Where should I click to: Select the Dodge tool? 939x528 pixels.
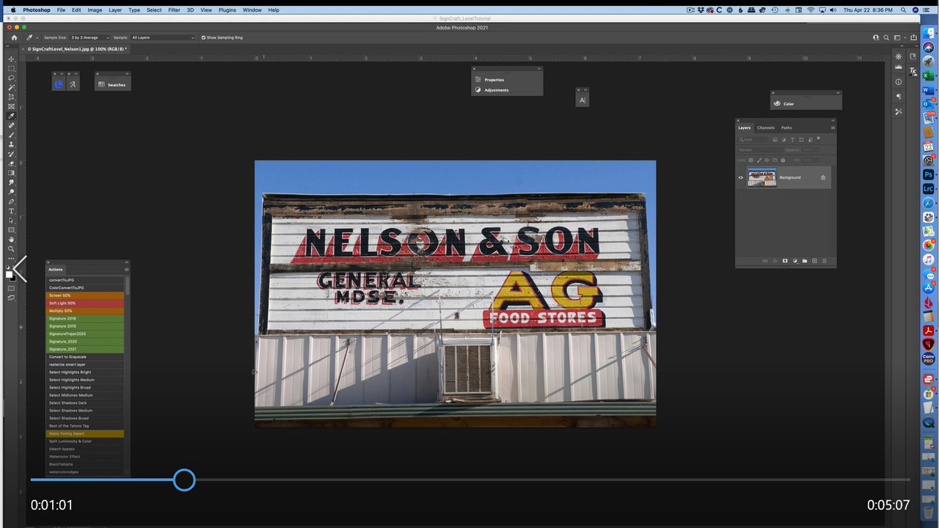[x=10, y=192]
